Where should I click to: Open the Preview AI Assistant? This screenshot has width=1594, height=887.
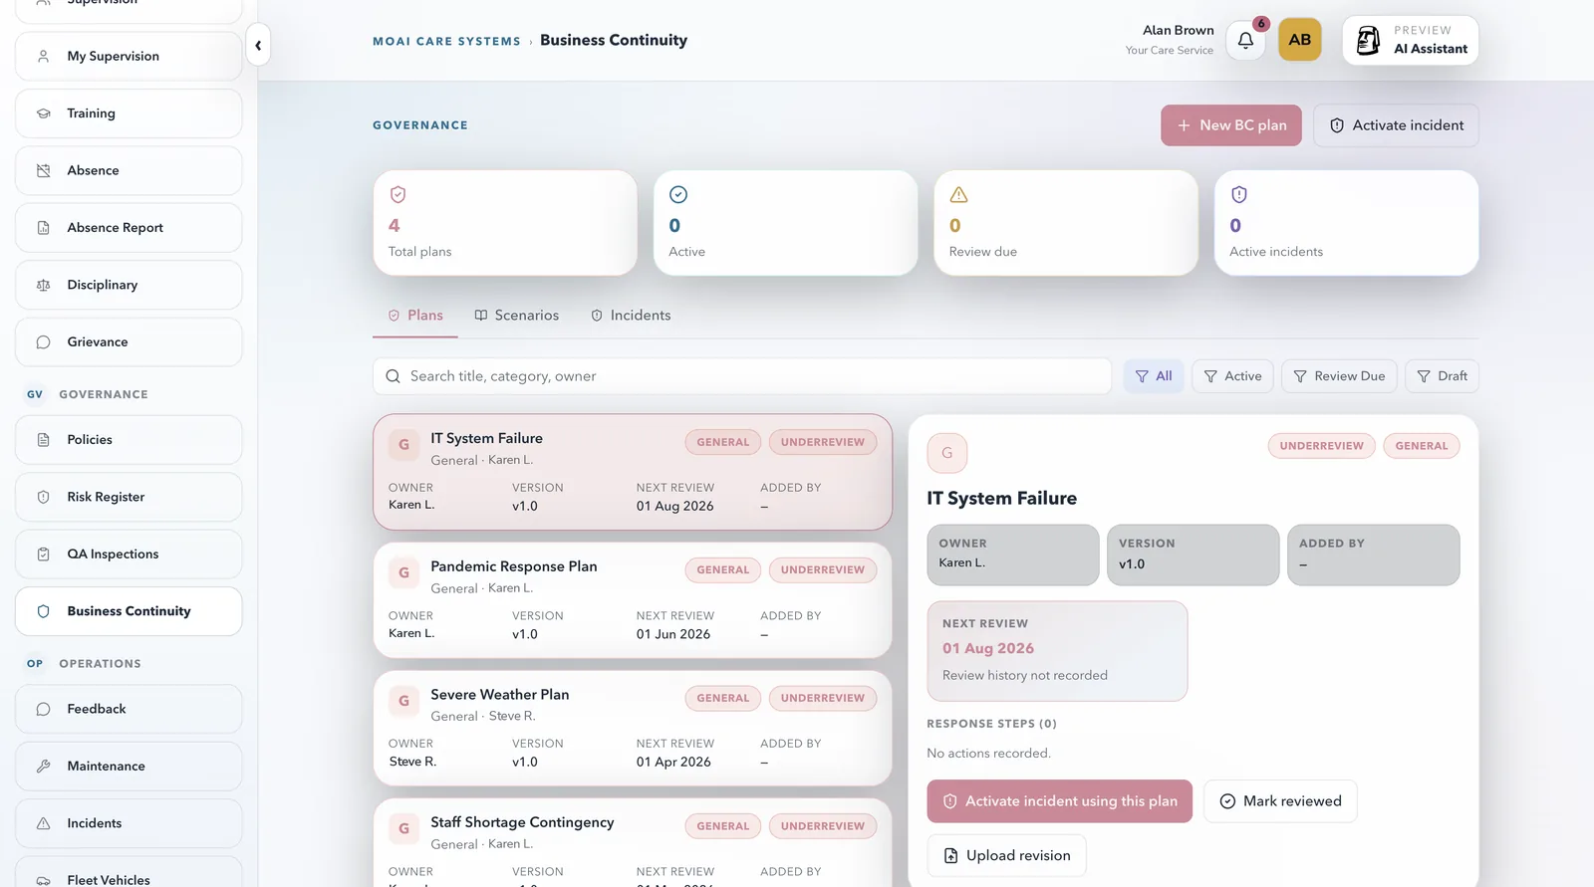pos(1410,40)
